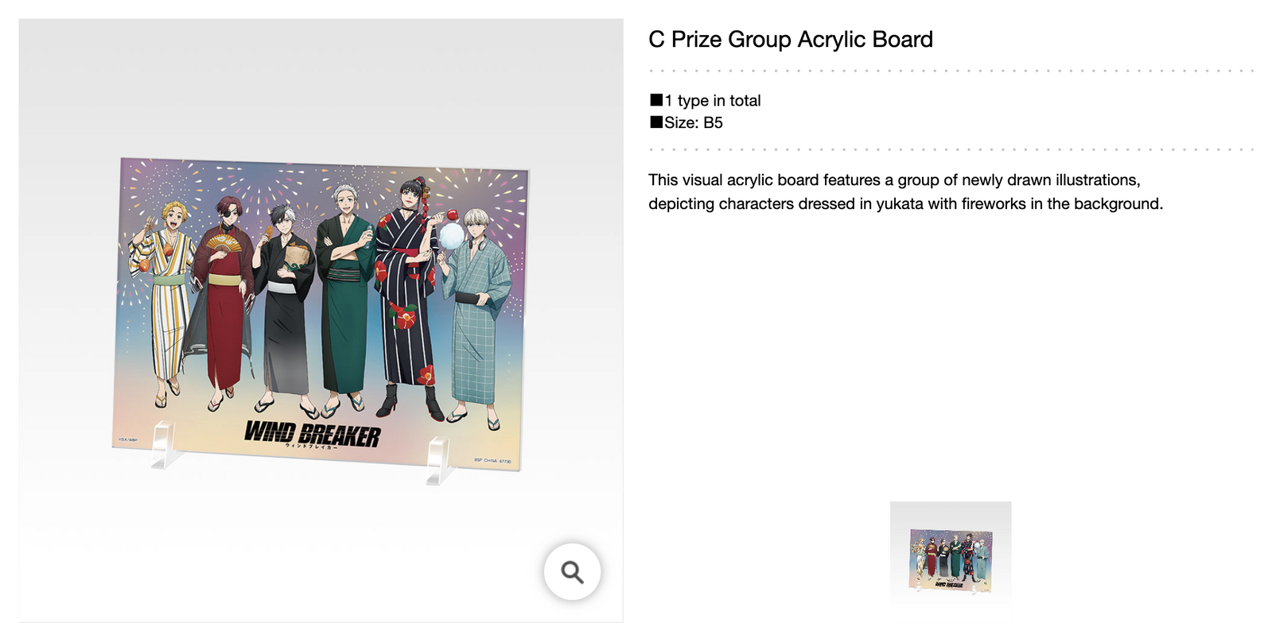This screenshot has height=638, width=1272.
Task: Click the black bullet before "1 type in total"
Action: tap(656, 100)
